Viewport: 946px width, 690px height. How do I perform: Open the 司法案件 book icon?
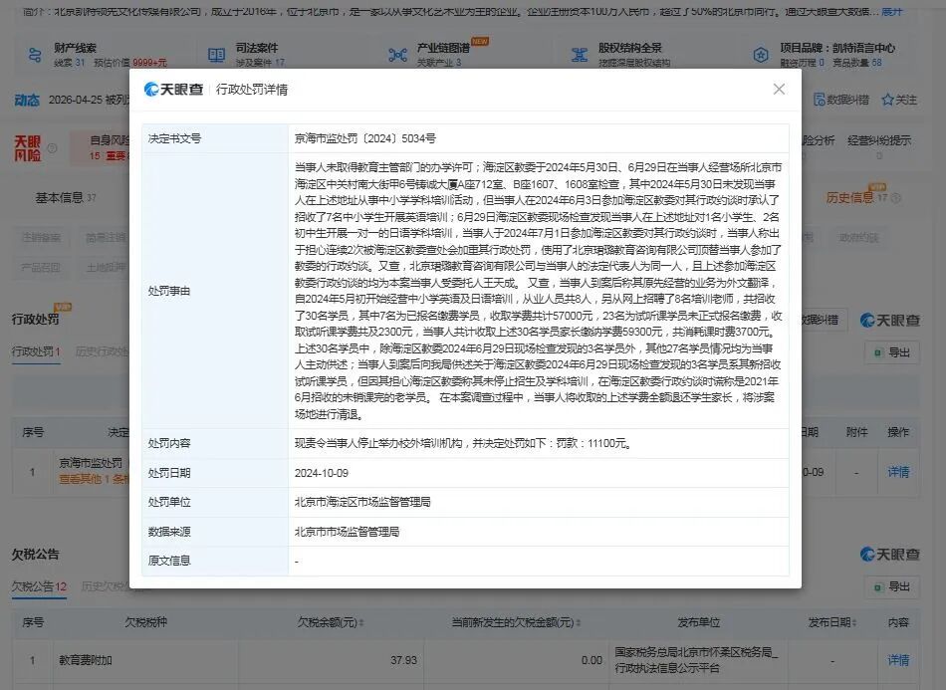(216, 55)
